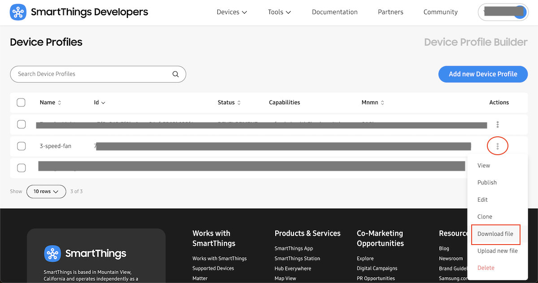Open Digital Campaigns footer link

377,268
